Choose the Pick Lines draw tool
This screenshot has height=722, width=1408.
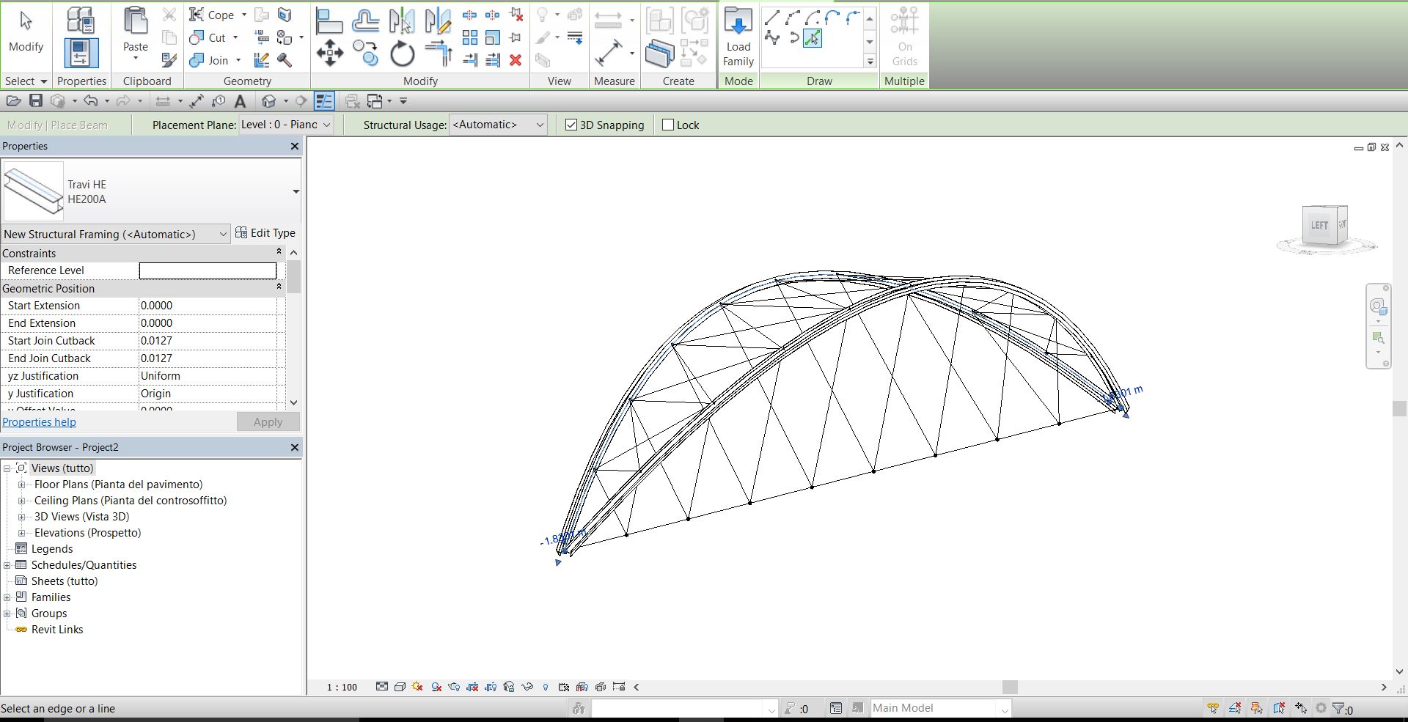point(813,39)
